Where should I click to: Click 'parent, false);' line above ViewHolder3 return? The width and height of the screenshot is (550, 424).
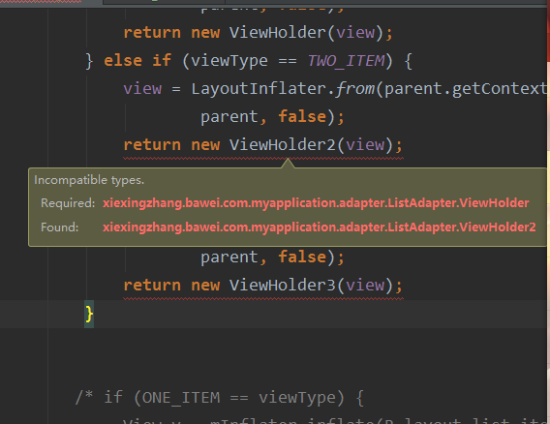(272, 257)
